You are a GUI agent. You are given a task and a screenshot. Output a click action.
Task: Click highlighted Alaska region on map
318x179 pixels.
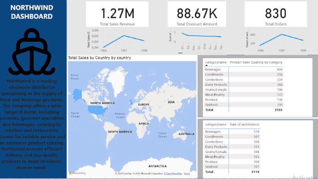click(77, 94)
